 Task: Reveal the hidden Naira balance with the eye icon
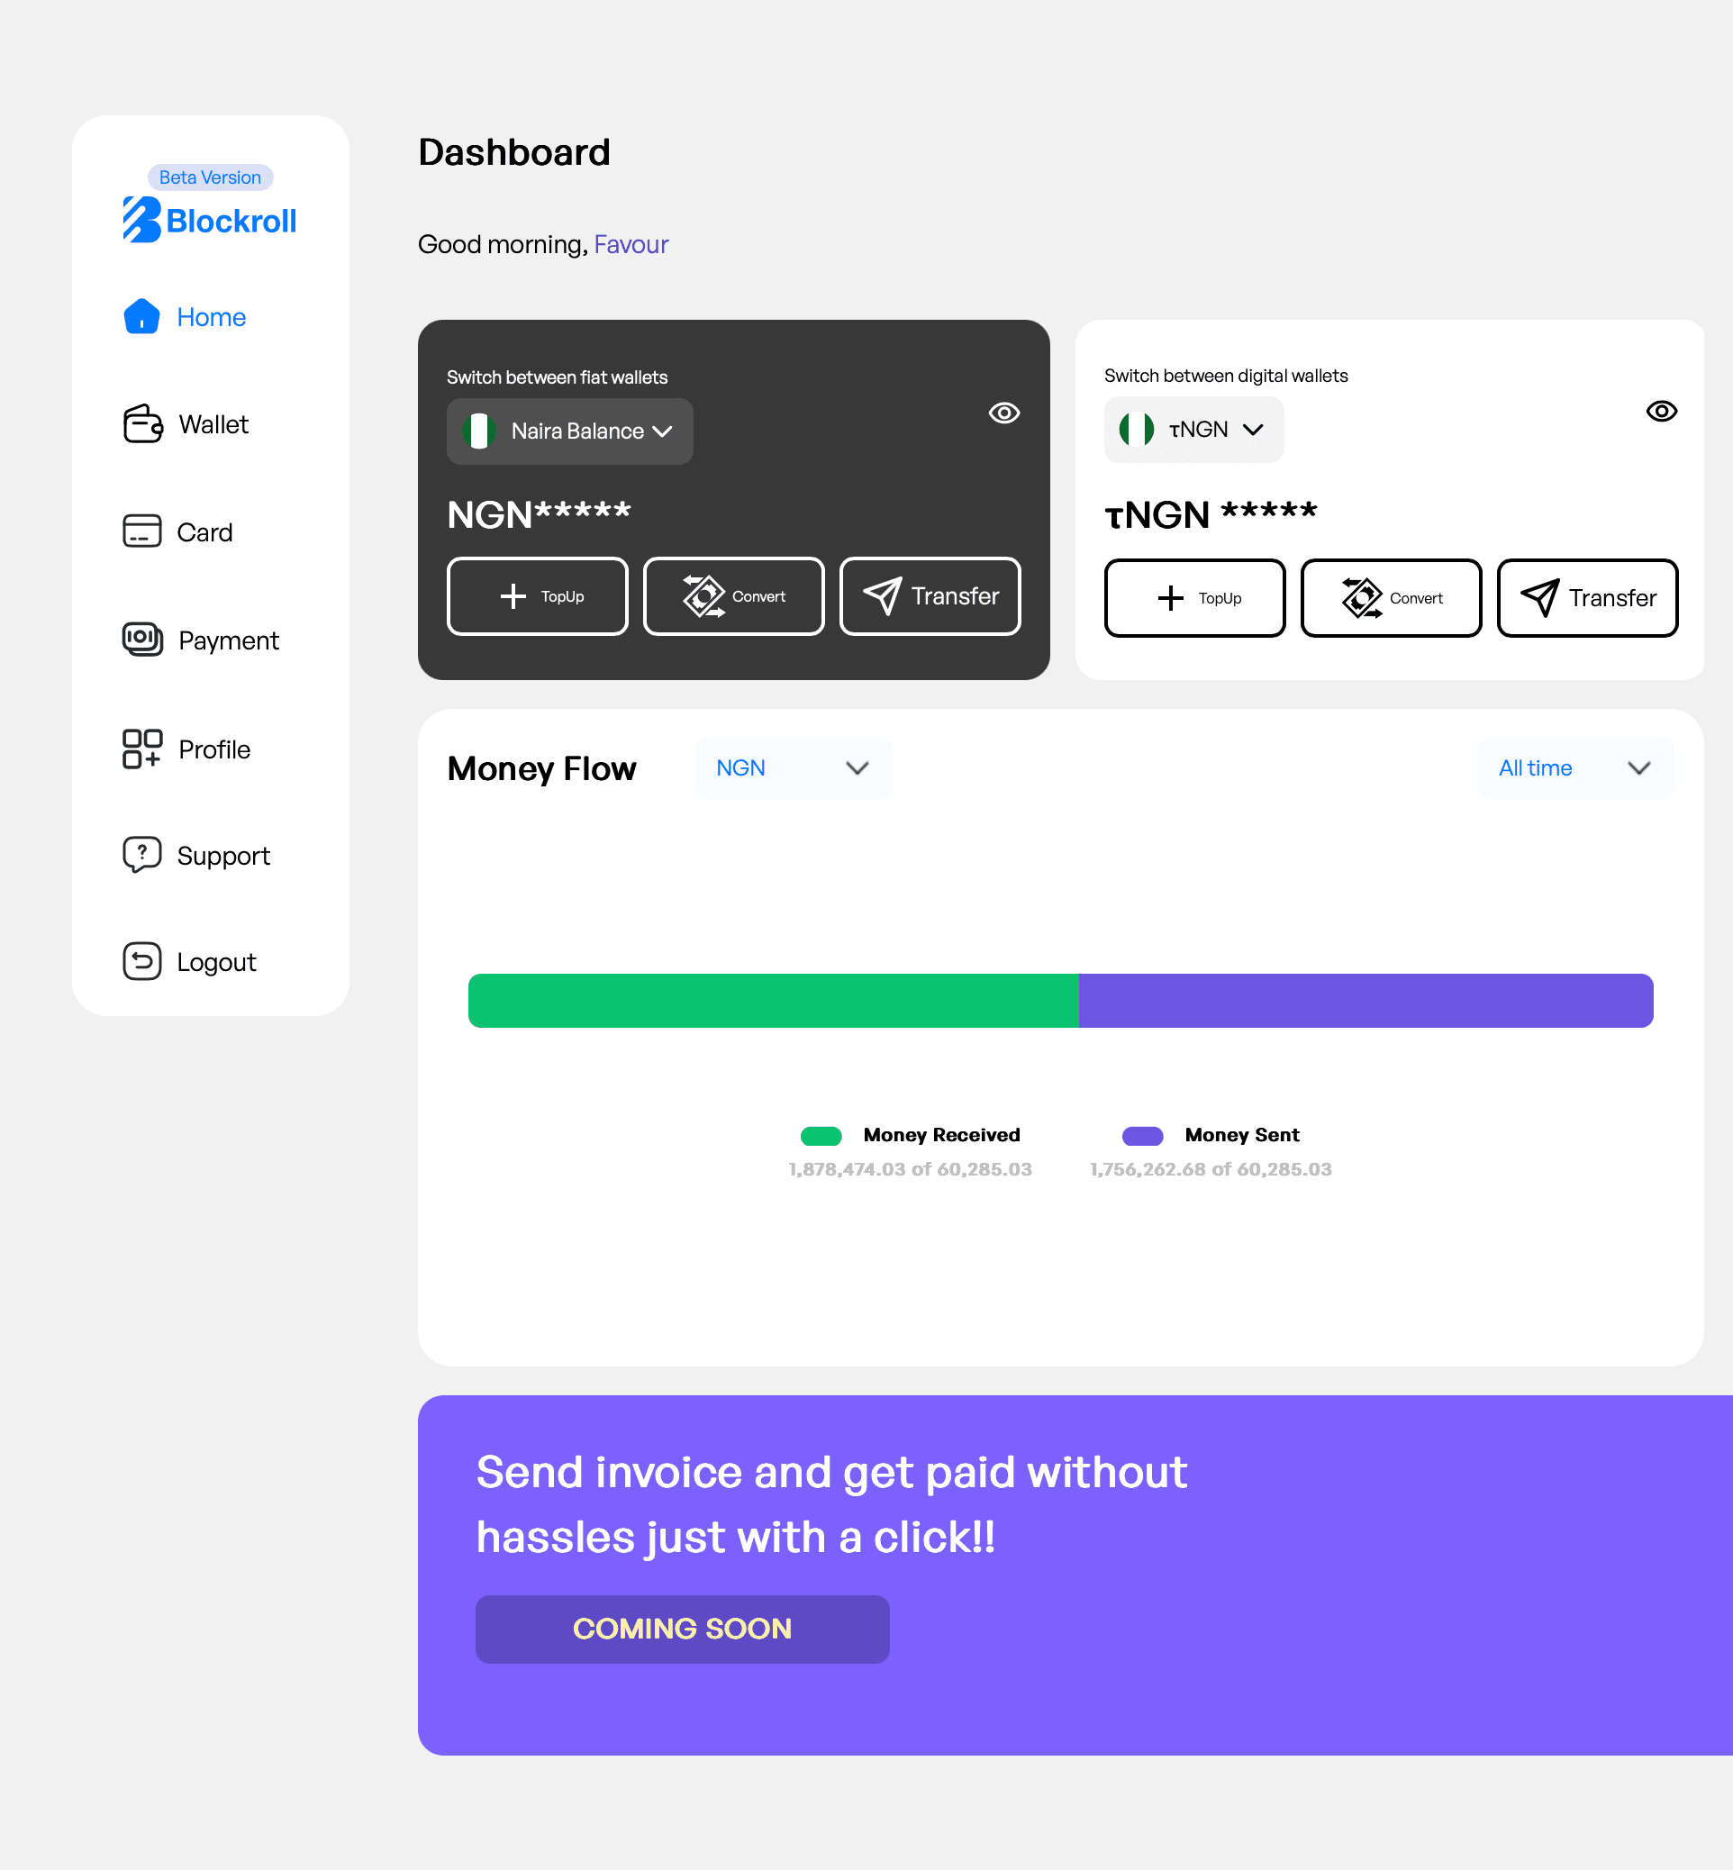[x=1003, y=413]
